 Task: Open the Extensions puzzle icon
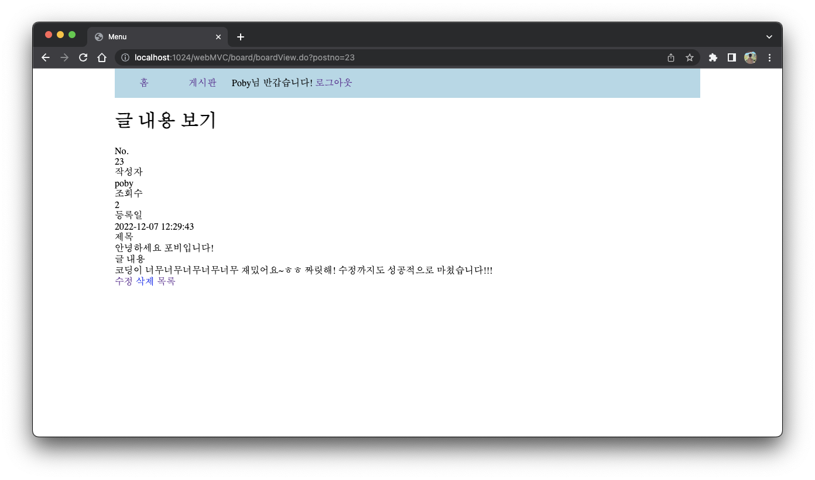[x=713, y=57]
